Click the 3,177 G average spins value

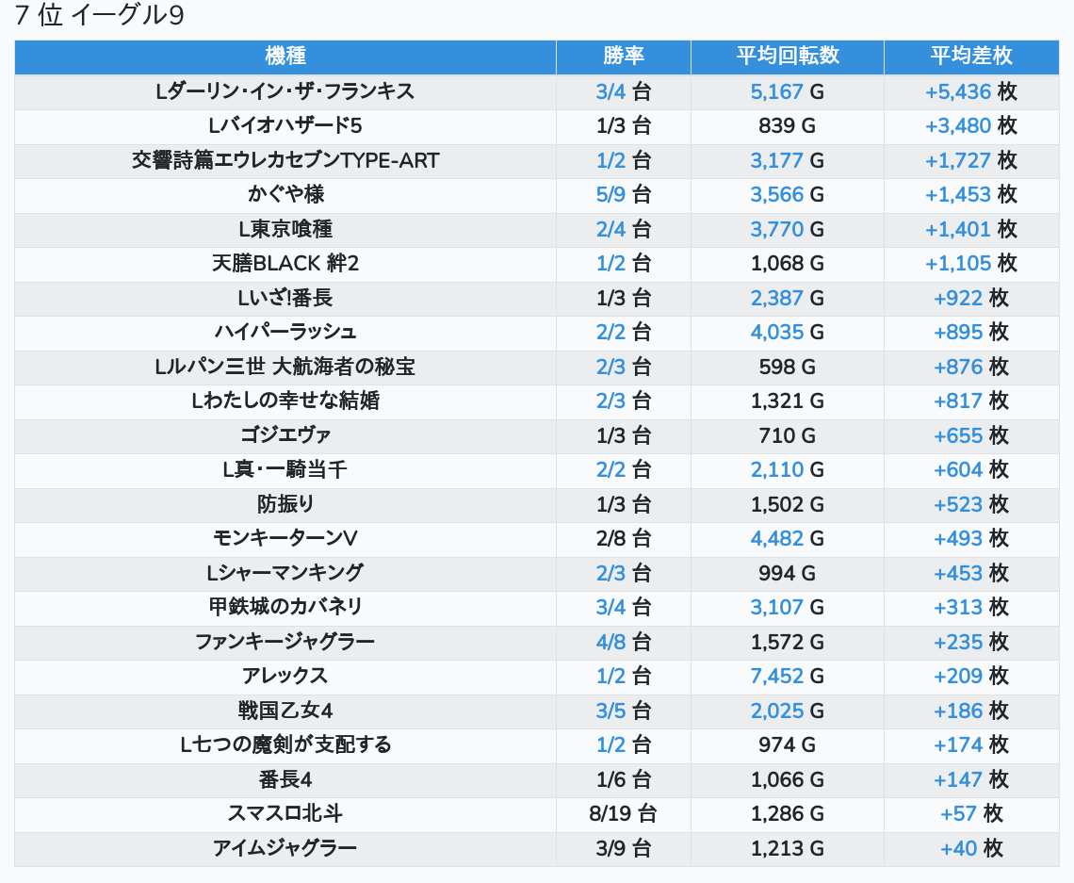click(x=787, y=160)
